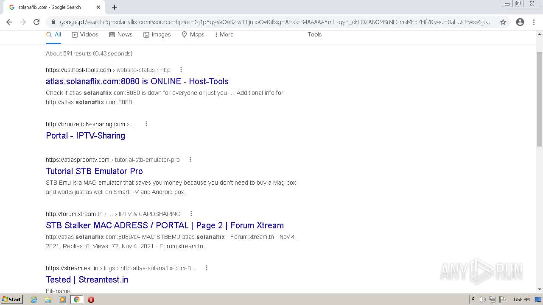Screen dimensions: 543x305
Task: Open a new browser tab
Action: click(x=115, y=7)
